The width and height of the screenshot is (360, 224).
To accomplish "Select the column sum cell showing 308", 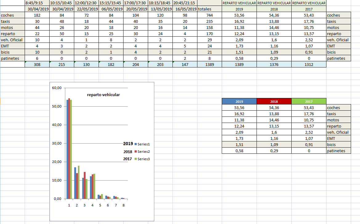I will pyautogui.click(x=37, y=65).
